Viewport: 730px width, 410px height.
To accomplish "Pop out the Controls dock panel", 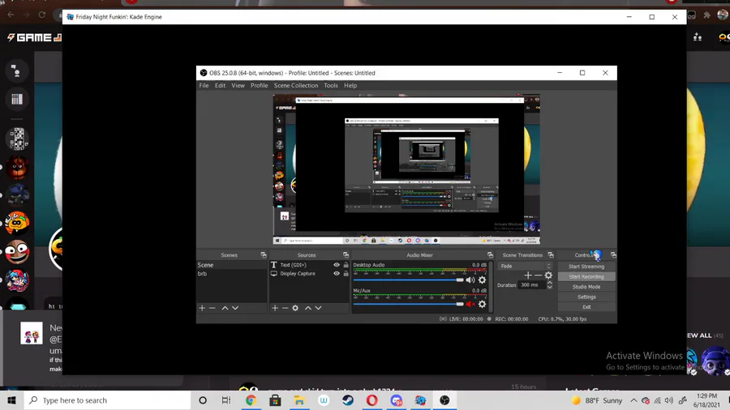I will pos(613,254).
